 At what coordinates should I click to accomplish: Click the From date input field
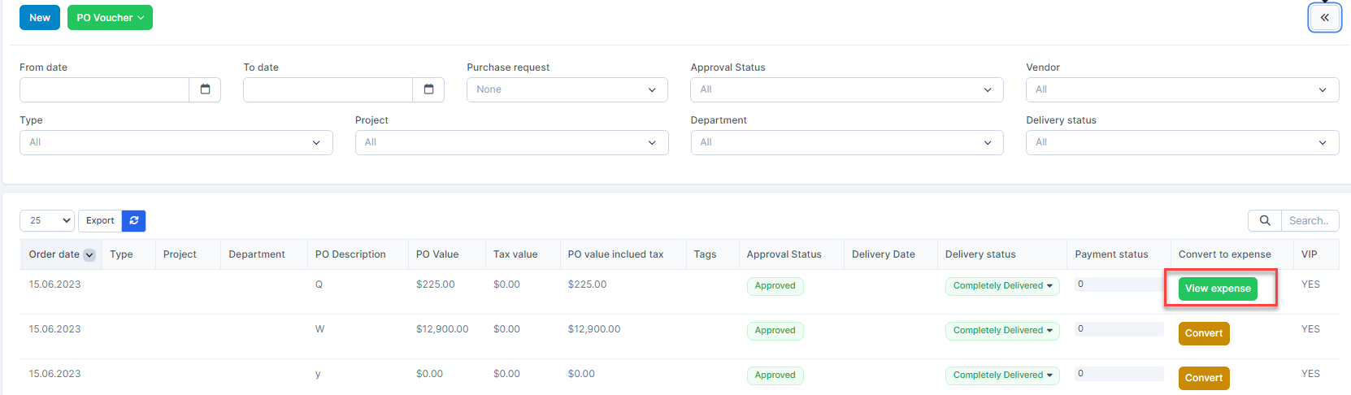point(104,89)
